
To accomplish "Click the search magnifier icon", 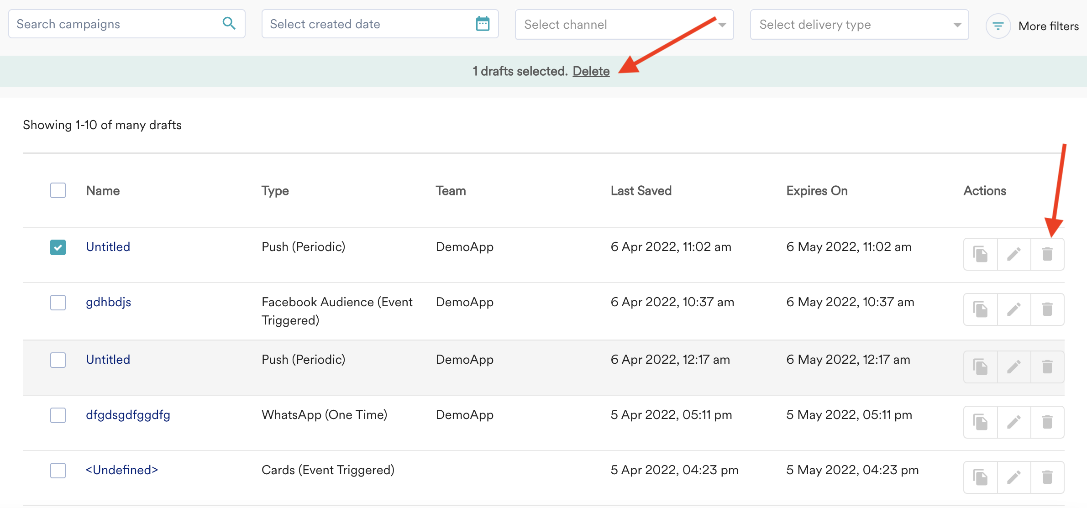I will point(229,23).
